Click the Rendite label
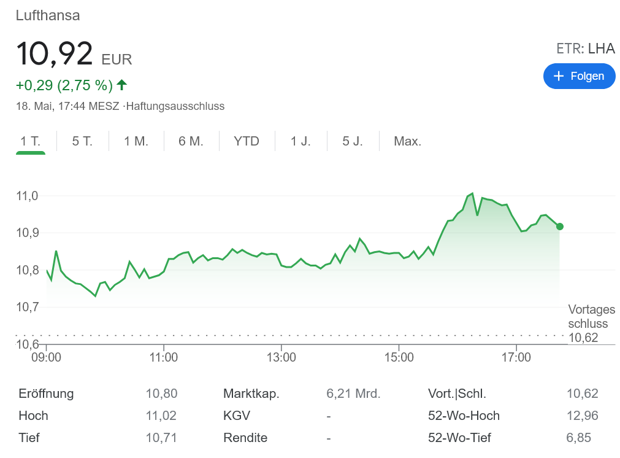This screenshot has height=458, width=620. point(245,438)
